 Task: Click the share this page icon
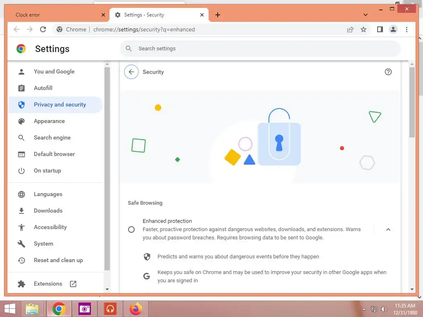[x=350, y=29]
